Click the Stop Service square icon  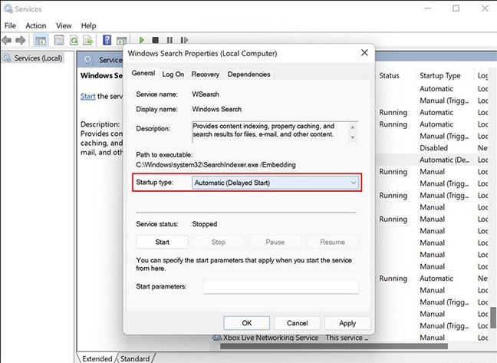(x=156, y=40)
